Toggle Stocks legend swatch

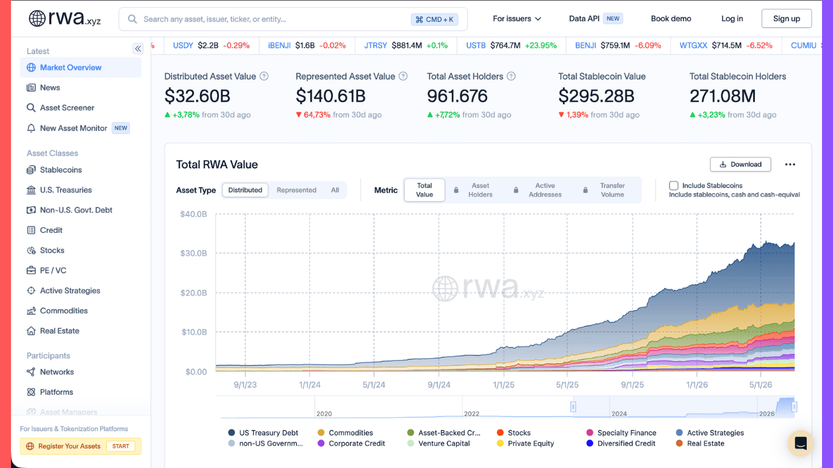(x=501, y=433)
